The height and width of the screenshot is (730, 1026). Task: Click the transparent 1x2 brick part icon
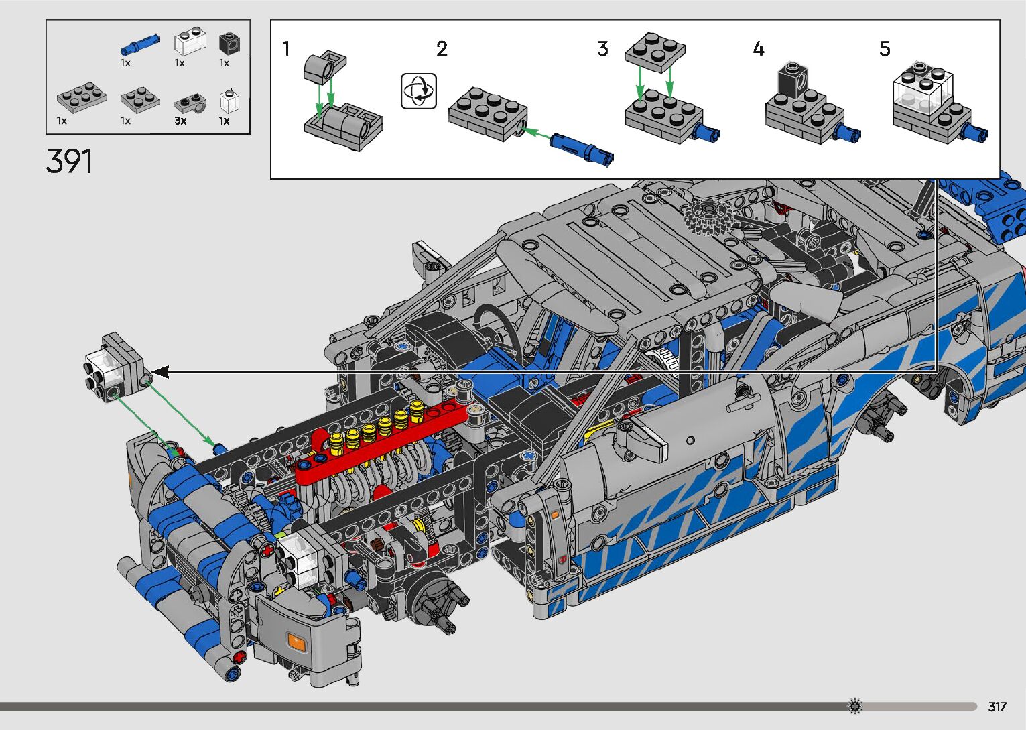(x=190, y=42)
